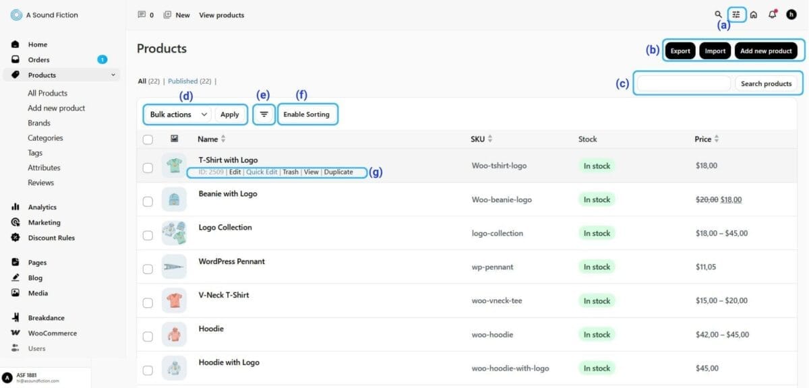Open Reviews submenu item

pos(41,183)
